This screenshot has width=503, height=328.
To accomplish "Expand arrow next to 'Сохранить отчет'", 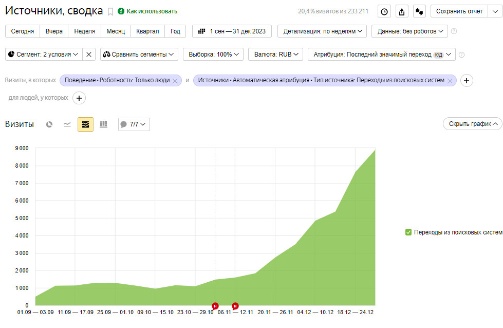I will [495, 11].
